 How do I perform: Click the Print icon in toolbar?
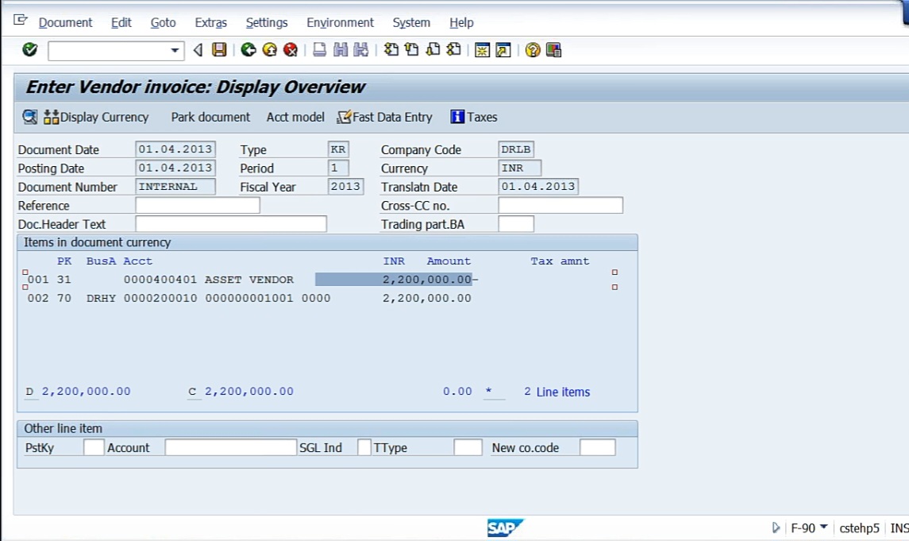coord(319,50)
